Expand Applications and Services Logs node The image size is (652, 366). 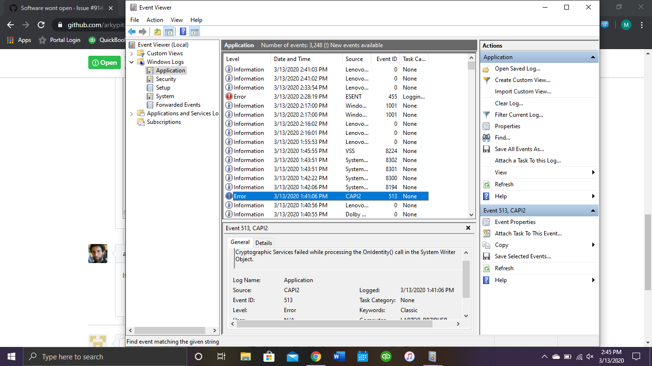(132, 113)
